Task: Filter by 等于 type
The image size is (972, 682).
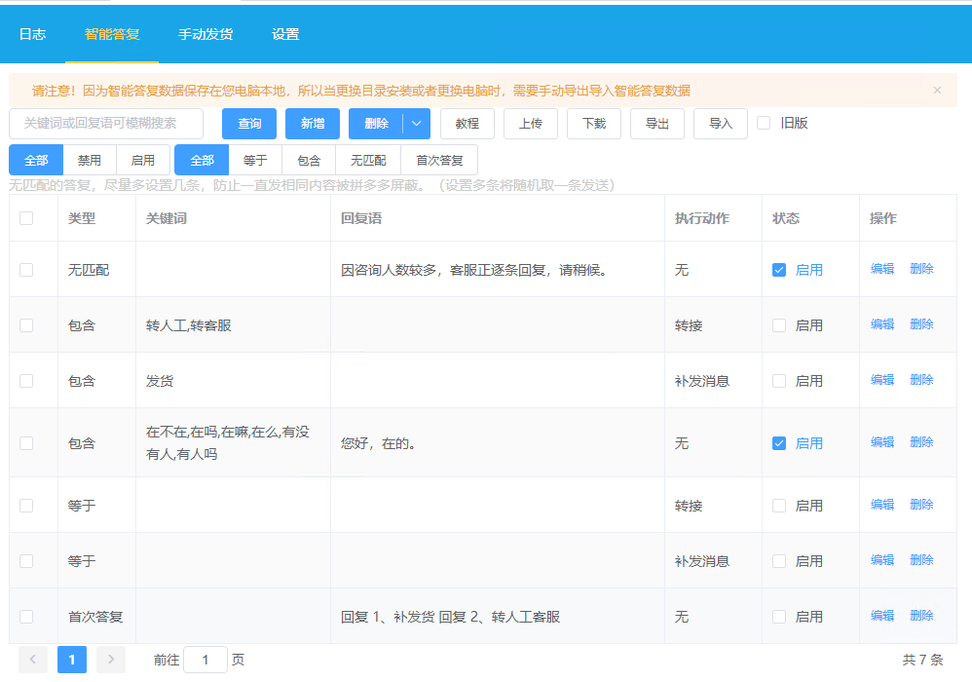Action: (255, 161)
